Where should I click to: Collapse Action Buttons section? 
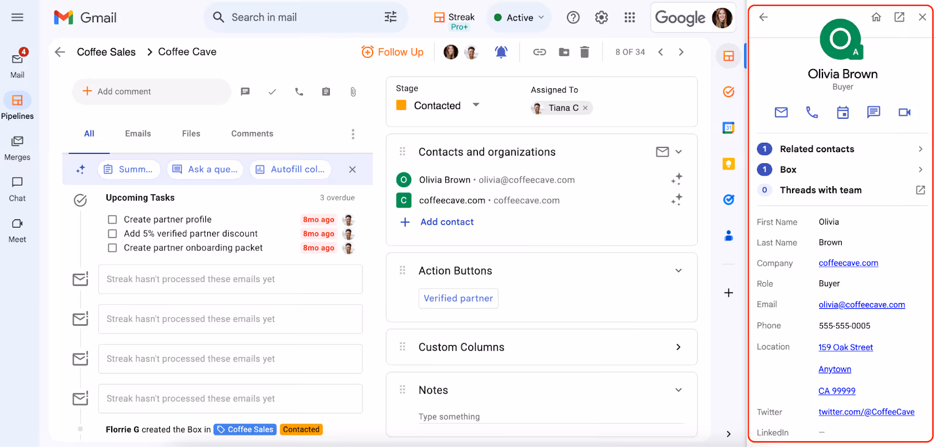679,271
